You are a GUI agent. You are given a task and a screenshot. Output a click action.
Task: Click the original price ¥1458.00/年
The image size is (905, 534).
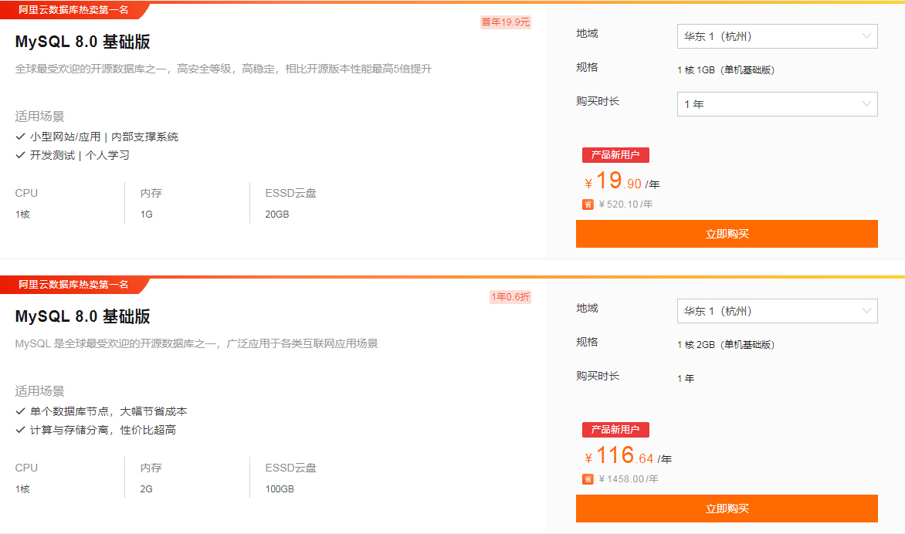click(x=629, y=479)
